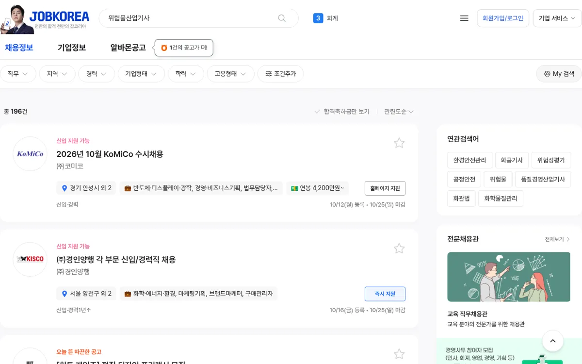Screen dimensions: 582x364
Task: Open 경인양행 각 부문 신입/경력직 채용 posting
Action: [116, 260]
